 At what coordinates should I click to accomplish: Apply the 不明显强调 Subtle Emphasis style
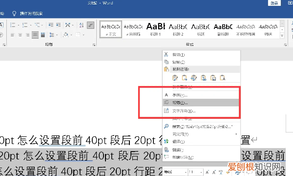245,29
